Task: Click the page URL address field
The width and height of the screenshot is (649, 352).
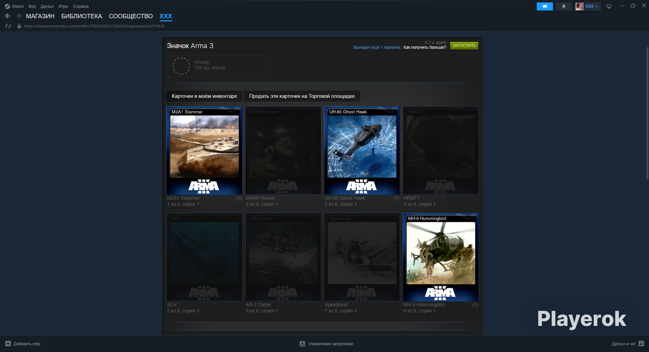Action: [94, 26]
